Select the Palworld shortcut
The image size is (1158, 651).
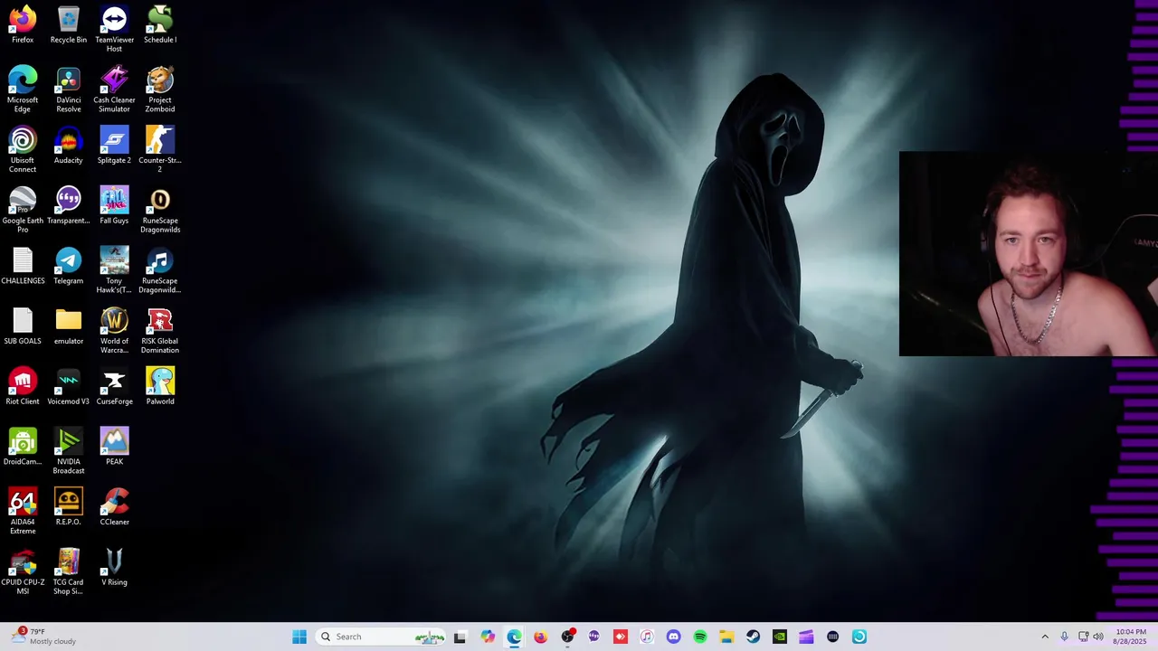[160, 386]
